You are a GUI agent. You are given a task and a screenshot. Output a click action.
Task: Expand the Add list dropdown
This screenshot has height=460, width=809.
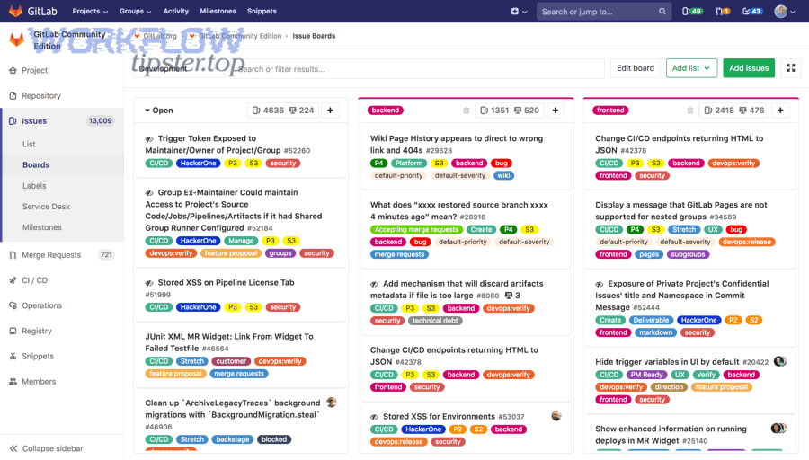point(691,68)
